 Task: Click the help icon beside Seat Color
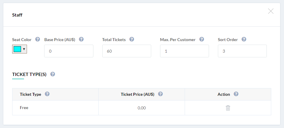37,39
